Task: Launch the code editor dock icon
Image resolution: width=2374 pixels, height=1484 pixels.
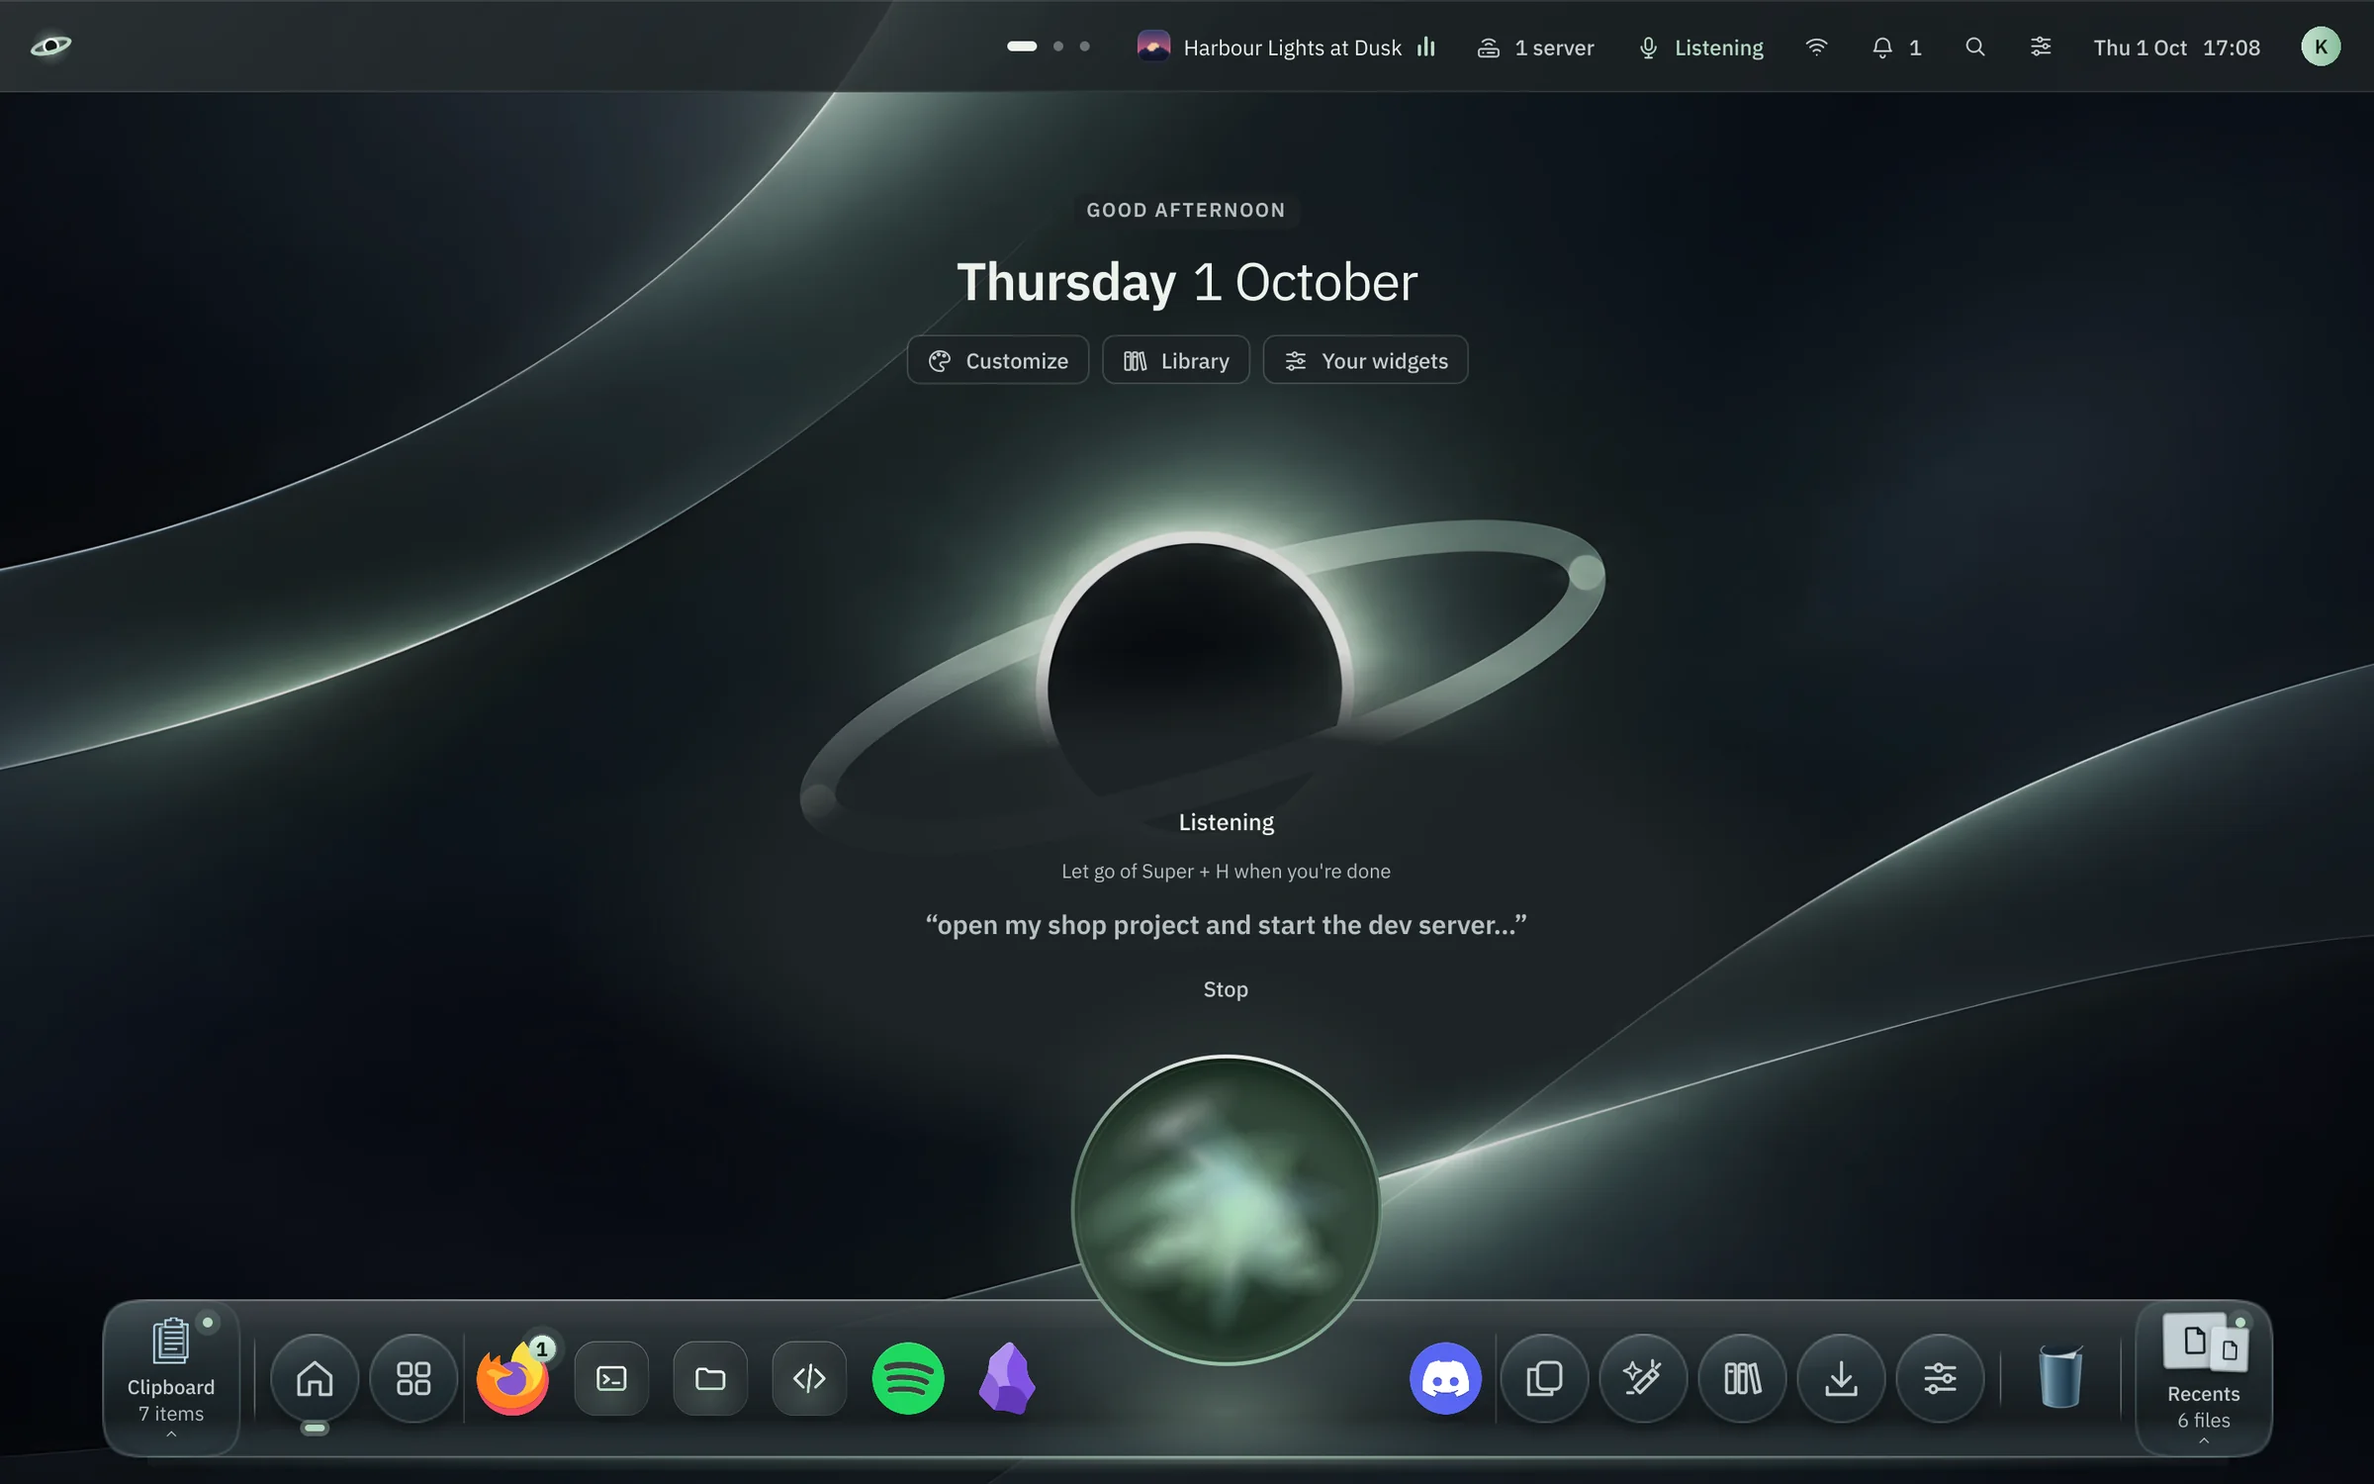Action: click(809, 1378)
